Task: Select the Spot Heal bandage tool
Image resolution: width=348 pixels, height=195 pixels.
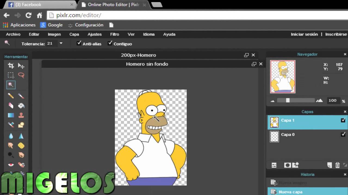Action: coord(21,164)
